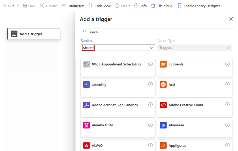Viewport: 238px width, 151px height.
Task: Select the Add a trigger node
Action: (34, 34)
